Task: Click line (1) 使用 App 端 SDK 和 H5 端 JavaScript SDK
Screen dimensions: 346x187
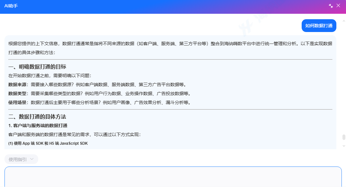Action: tap(48, 143)
